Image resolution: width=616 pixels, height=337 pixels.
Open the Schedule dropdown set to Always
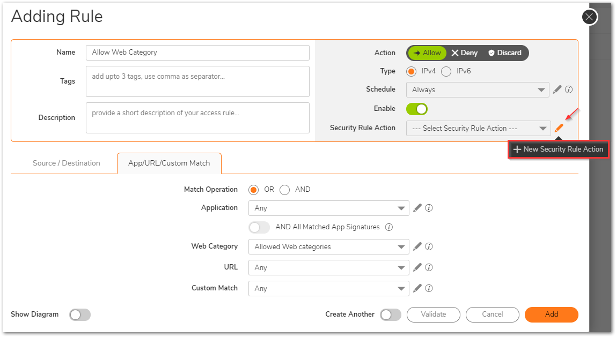pos(477,89)
